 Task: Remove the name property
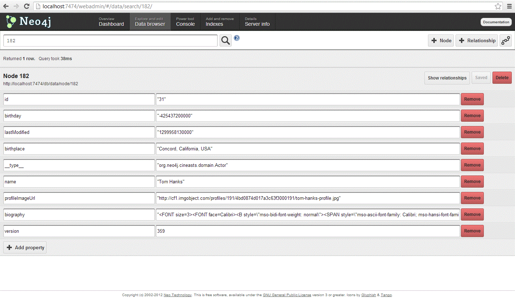pyautogui.click(x=472, y=182)
